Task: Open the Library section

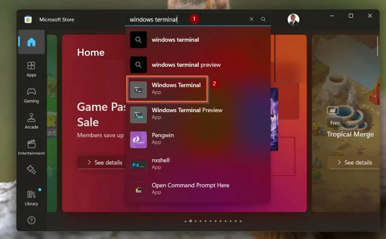Action: click(31, 198)
